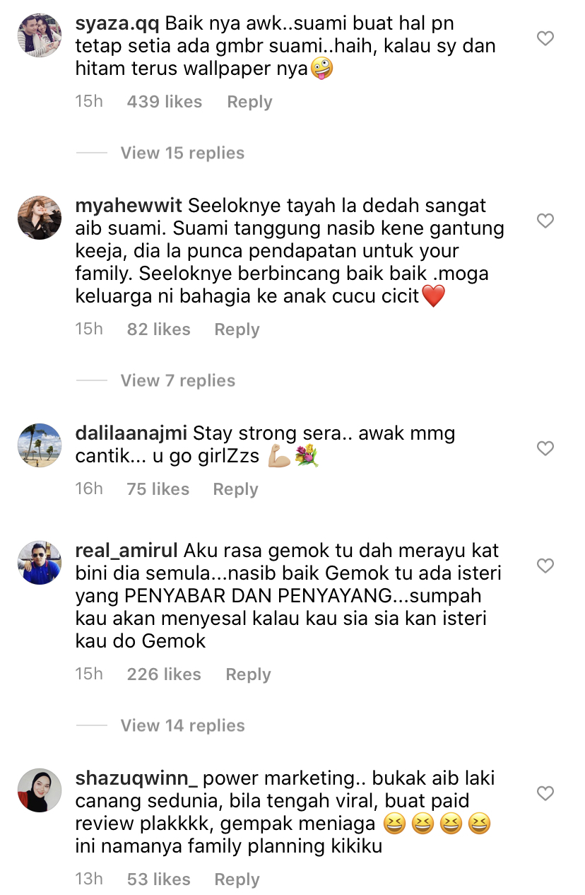Open shazuqwinn_'s profile picture
585x895 pixels.
pos(40,790)
